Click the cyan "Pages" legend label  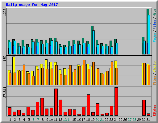[x=155, y=38]
